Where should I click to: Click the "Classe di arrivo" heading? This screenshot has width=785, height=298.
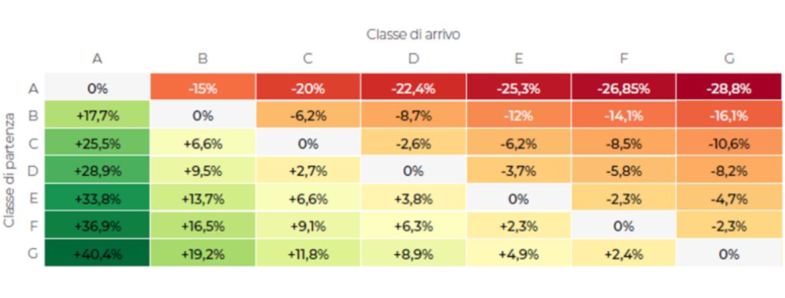point(413,35)
